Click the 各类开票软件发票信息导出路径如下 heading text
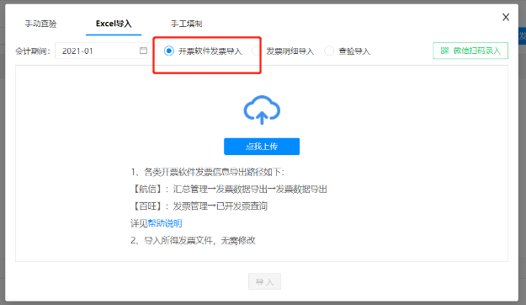This screenshot has width=526, height=305. point(207,173)
